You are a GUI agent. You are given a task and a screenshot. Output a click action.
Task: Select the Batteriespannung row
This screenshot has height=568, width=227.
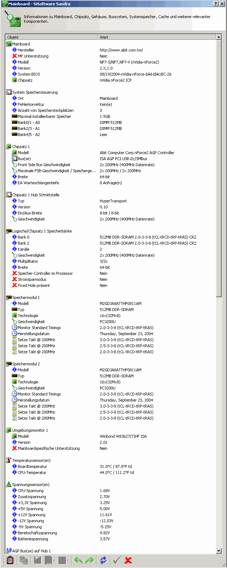click(110, 539)
